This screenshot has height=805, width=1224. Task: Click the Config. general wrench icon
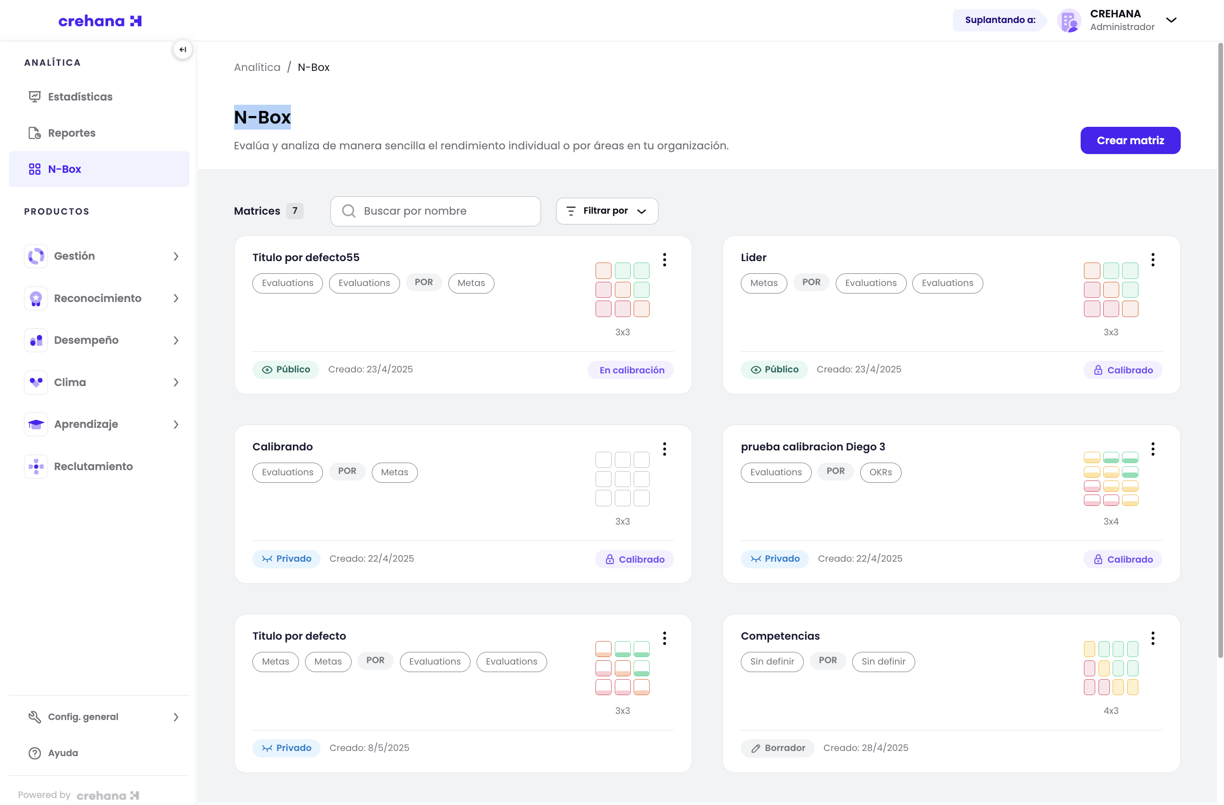(34, 717)
